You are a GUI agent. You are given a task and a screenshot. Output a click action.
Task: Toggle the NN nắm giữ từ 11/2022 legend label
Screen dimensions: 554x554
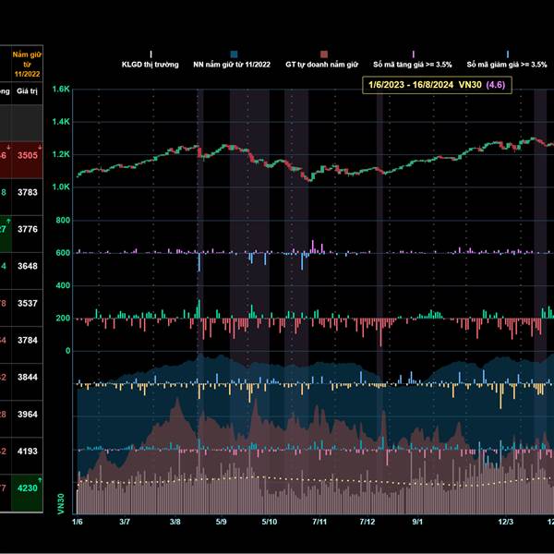[x=232, y=65]
